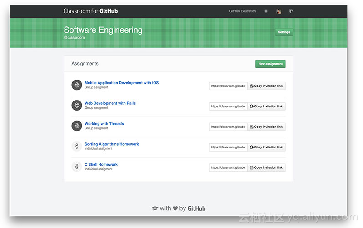
Task: Click individual icon beside Sorting Algorithms Homework
Action: (x=77, y=146)
